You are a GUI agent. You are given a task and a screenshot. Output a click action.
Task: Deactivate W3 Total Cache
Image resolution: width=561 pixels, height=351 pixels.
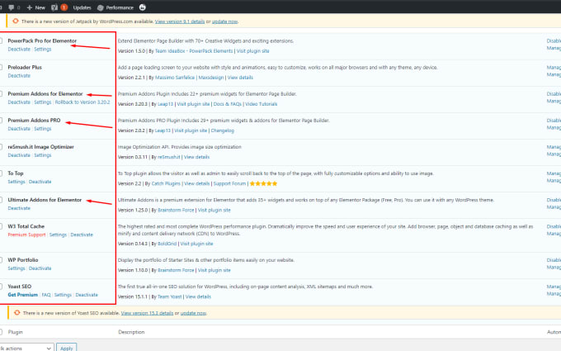tap(82, 235)
